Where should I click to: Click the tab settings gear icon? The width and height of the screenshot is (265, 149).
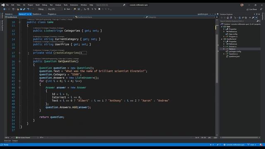pos(217,14)
